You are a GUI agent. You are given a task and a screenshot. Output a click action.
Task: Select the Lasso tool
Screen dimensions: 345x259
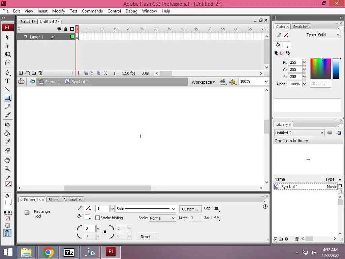(x=7, y=62)
